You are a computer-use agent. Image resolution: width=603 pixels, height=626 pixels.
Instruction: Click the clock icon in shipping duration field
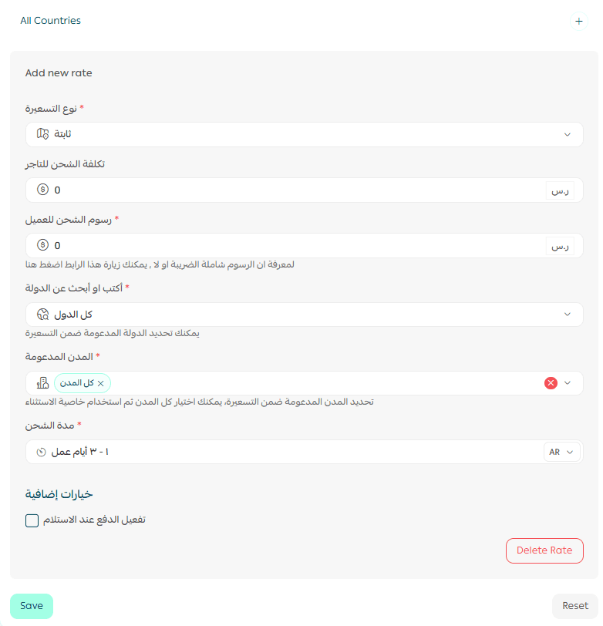tap(41, 452)
